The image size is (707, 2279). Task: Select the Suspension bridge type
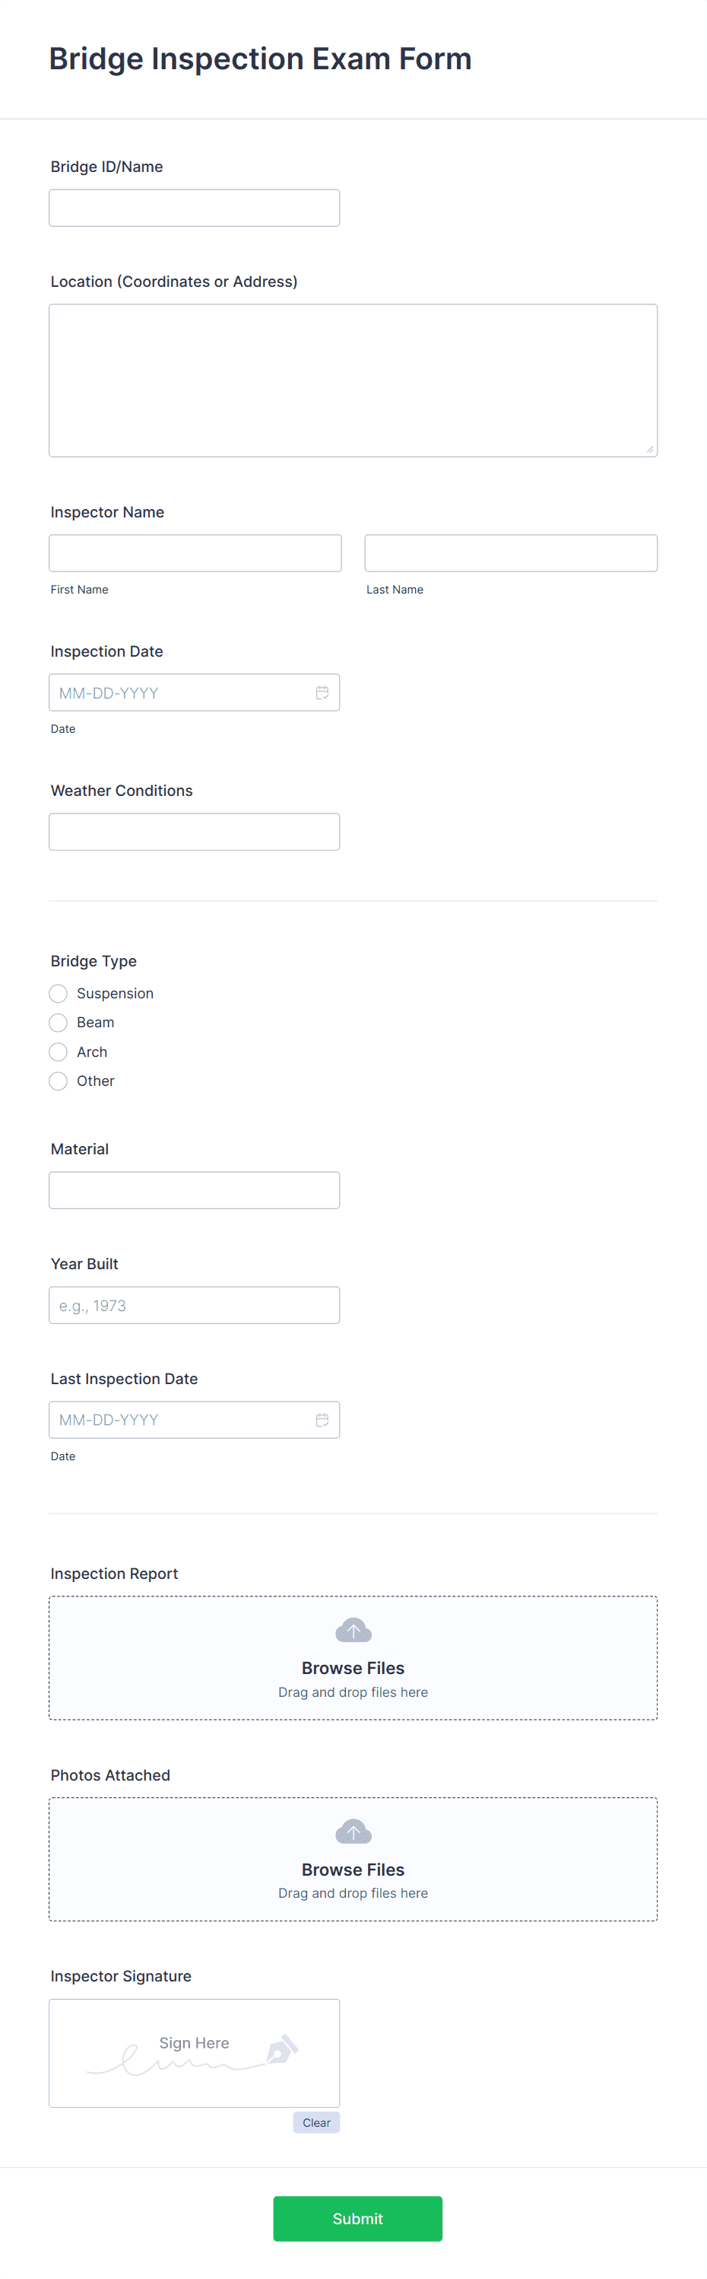click(58, 992)
